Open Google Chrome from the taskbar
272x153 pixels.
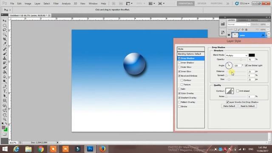click(41, 149)
